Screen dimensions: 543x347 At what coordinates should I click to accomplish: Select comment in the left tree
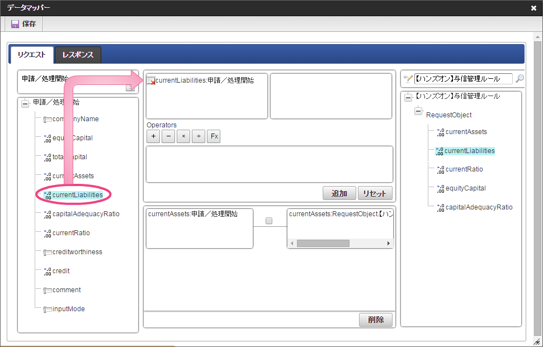pyautogui.click(x=67, y=290)
